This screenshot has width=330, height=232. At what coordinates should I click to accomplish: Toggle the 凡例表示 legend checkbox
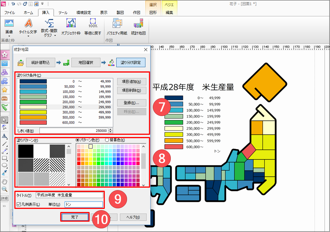click(x=19, y=204)
